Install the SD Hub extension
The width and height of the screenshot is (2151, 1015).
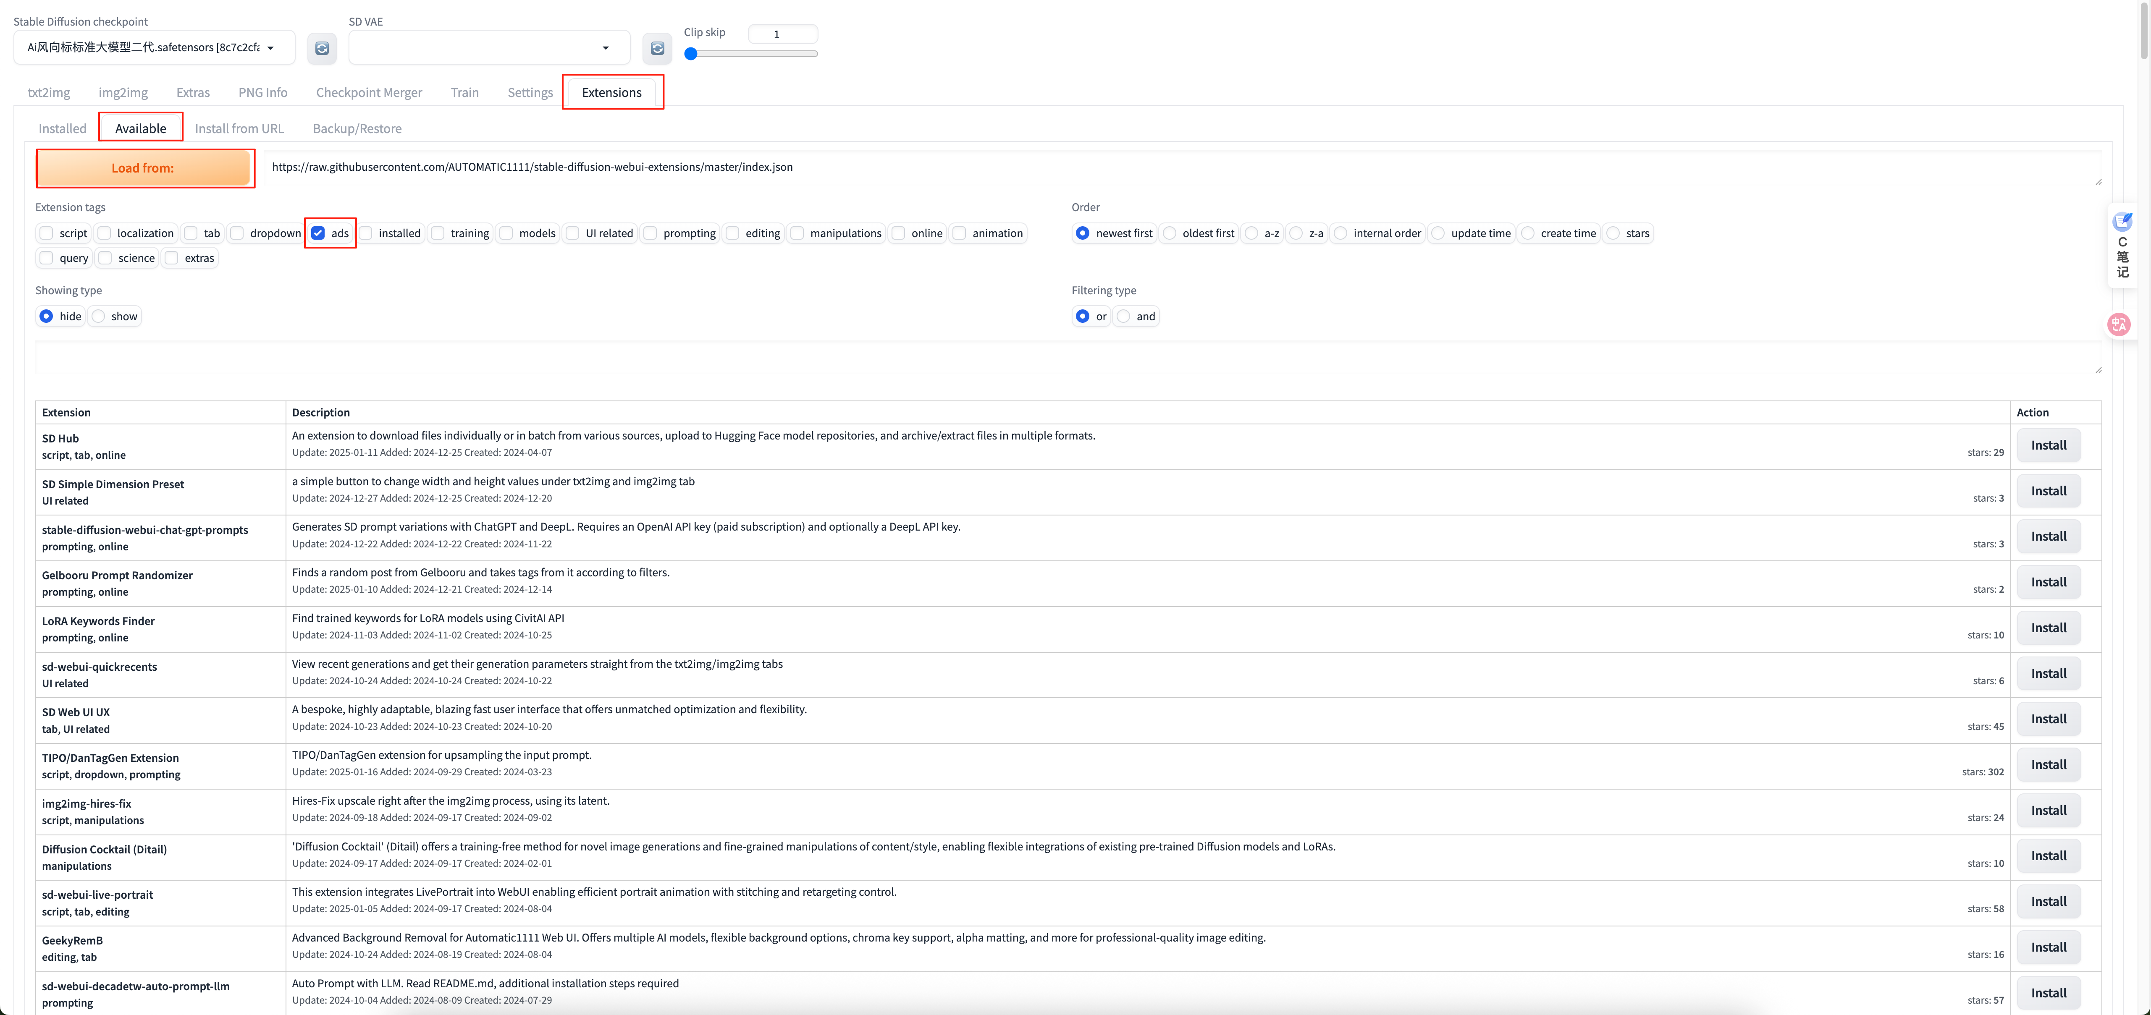[x=2047, y=446]
